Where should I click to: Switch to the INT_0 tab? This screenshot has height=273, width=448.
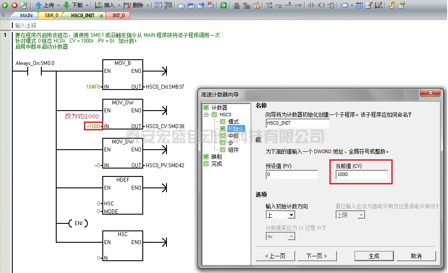click(x=118, y=15)
